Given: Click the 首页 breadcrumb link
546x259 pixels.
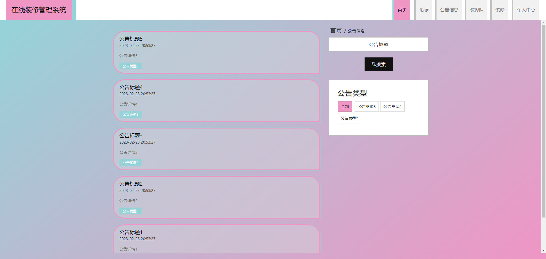Looking at the screenshot, I should point(336,30).
